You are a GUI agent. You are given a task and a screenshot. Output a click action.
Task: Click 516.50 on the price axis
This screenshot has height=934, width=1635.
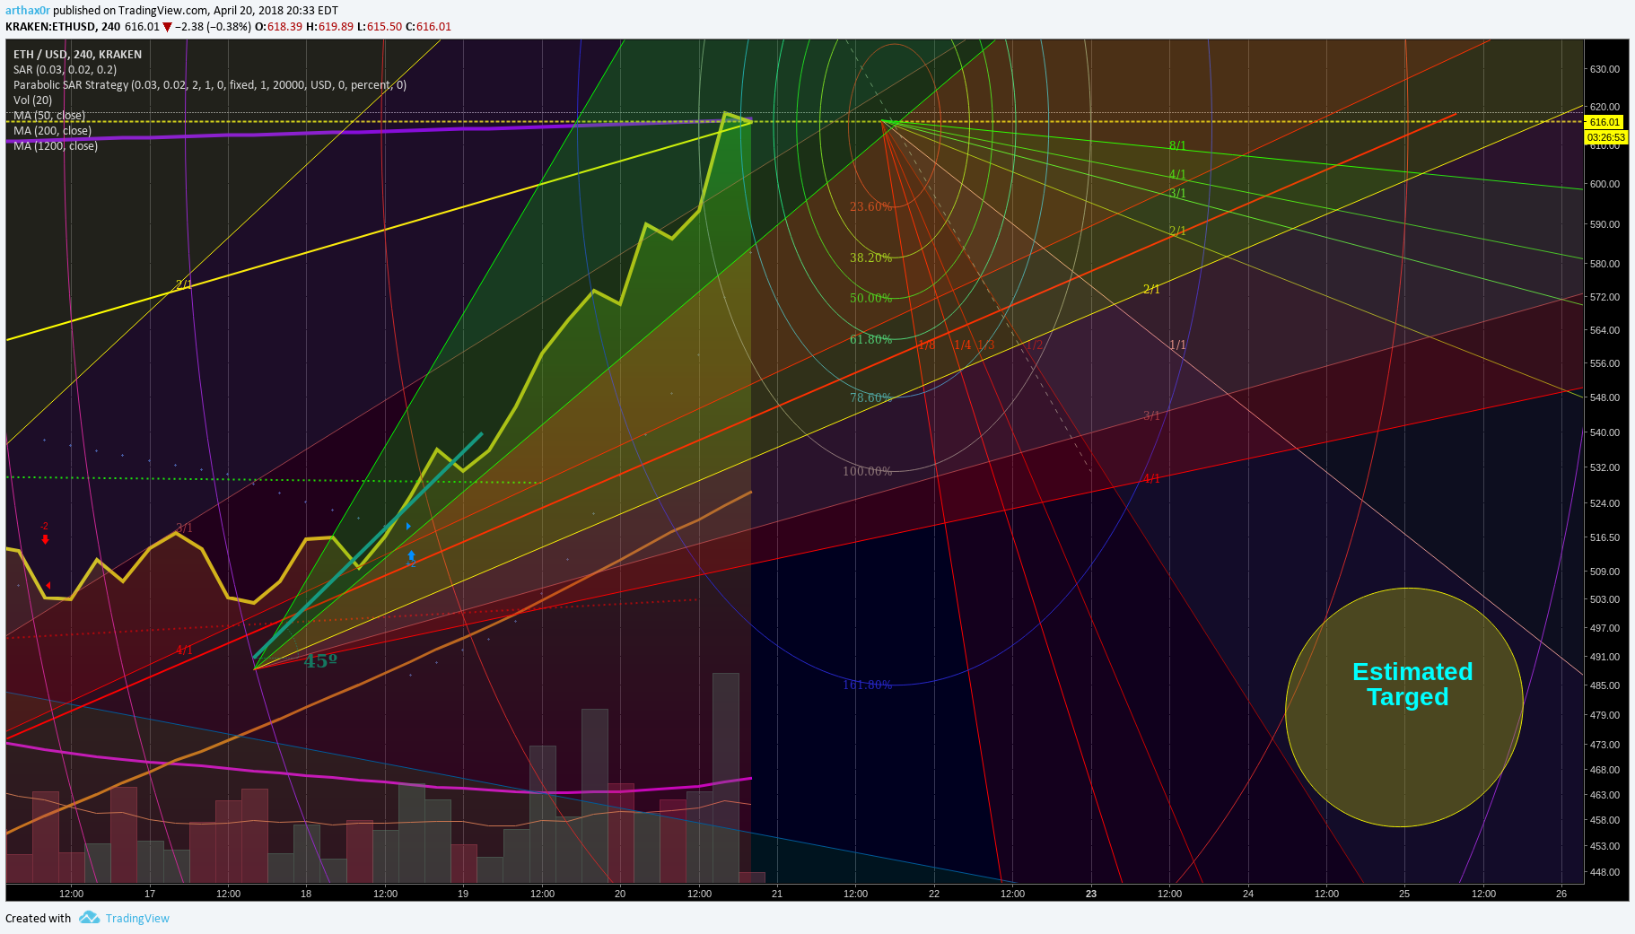click(1604, 537)
